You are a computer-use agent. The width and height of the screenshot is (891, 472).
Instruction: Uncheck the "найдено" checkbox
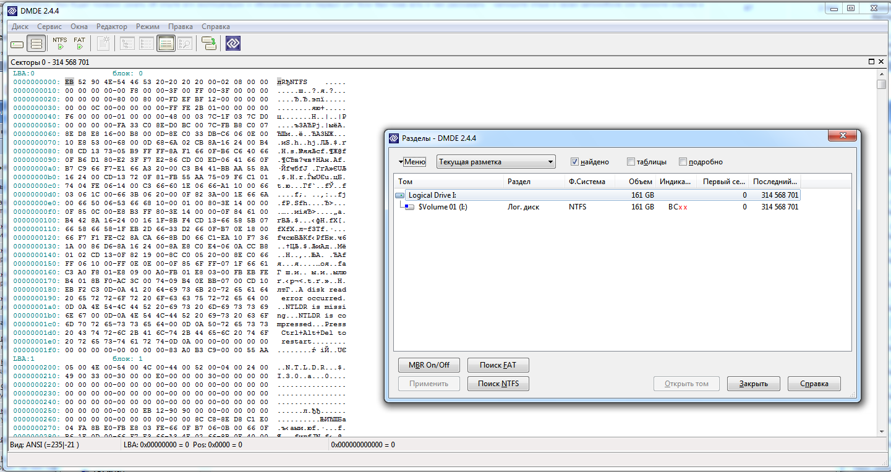(574, 162)
